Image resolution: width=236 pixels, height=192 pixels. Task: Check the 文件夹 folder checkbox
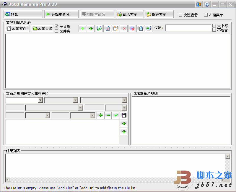pyautogui.click(x=56, y=31)
